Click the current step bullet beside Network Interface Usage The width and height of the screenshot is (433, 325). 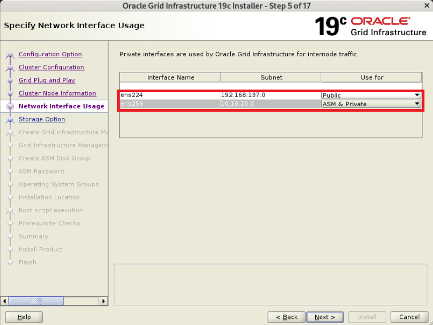[10, 106]
